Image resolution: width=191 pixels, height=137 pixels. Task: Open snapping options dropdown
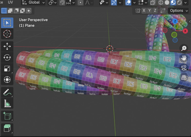[70, 3]
